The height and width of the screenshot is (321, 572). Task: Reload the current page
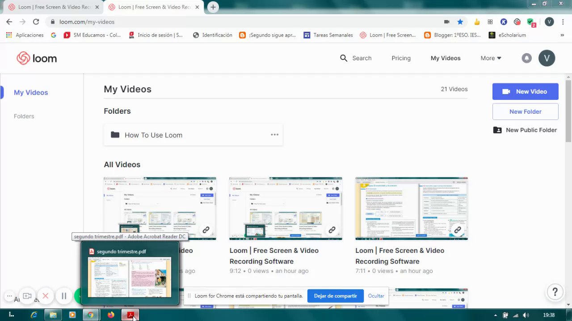point(36,21)
